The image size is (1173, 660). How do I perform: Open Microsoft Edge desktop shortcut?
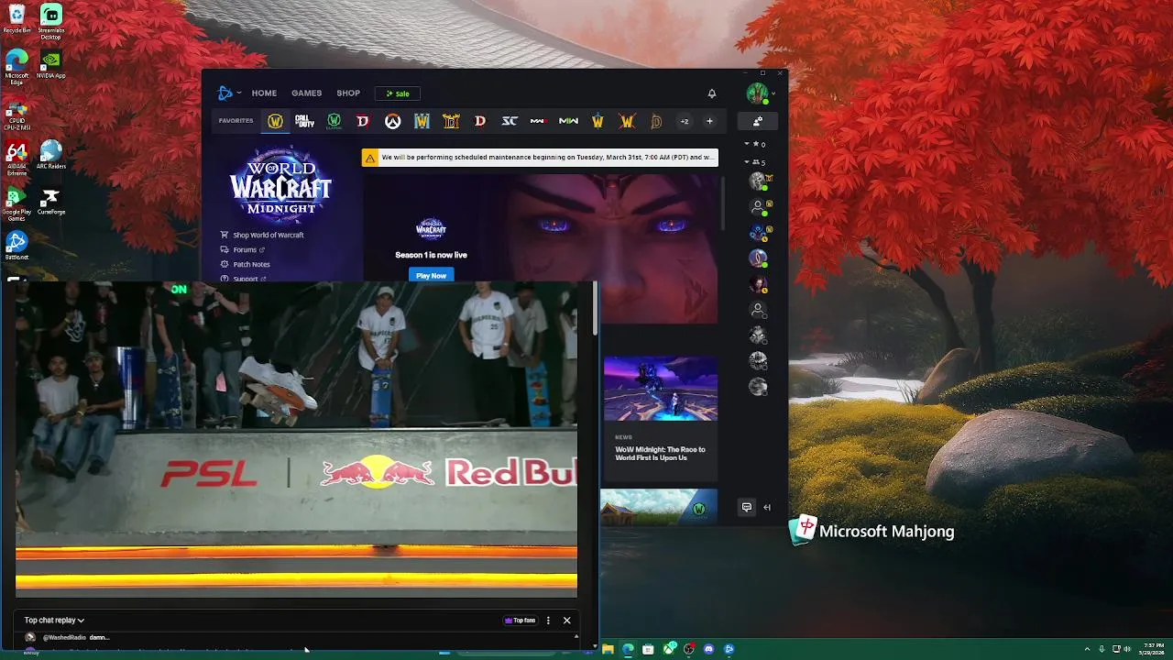[16, 67]
